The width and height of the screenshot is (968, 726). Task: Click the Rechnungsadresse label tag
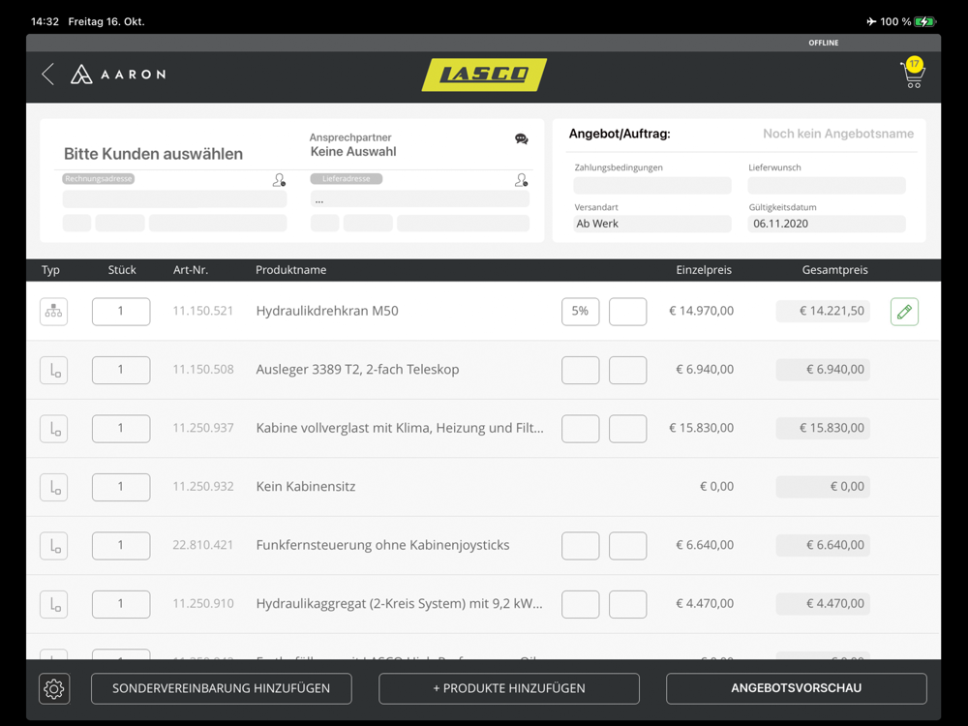(x=98, y=178)
